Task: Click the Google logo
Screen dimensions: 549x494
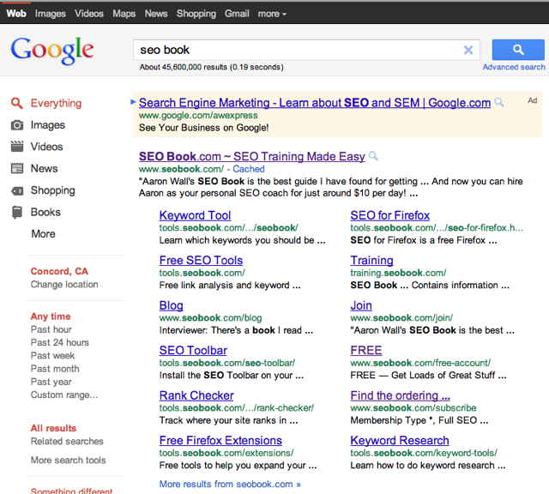Action: click(52, 51)
